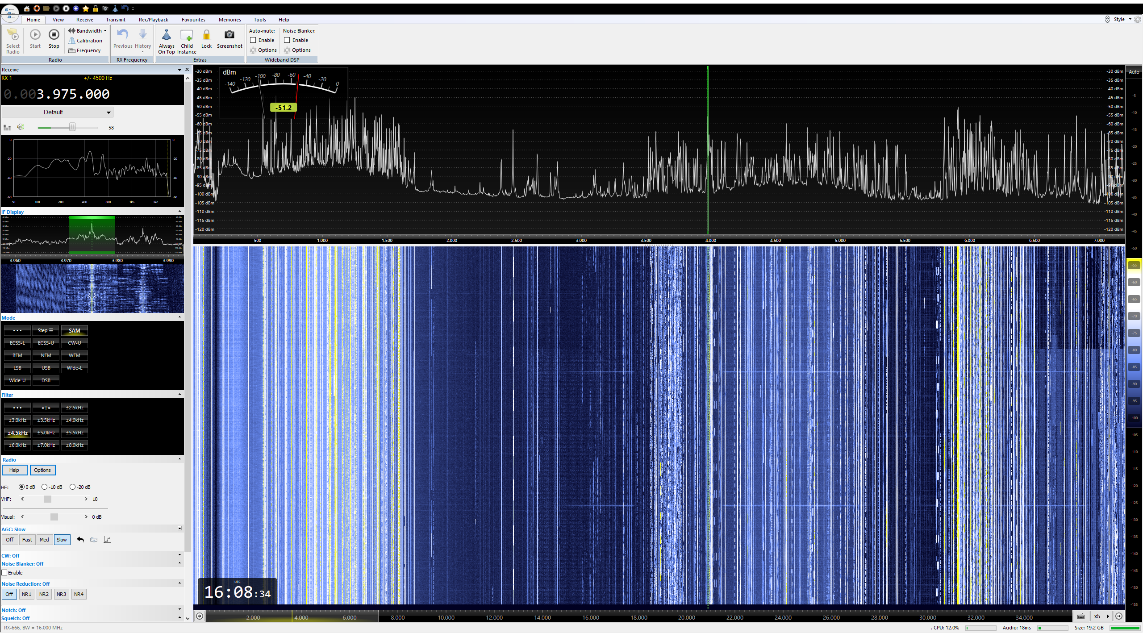Collapse the IF Display panel

[x=180, y=212]
